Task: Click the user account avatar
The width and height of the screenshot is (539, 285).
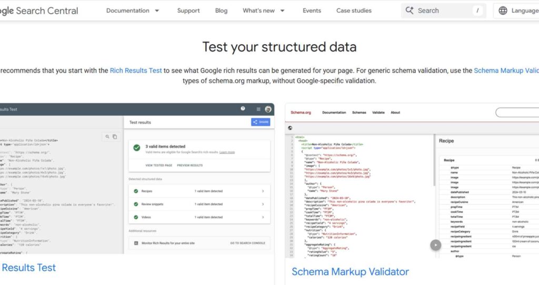Action: click(x=268, y=109)
